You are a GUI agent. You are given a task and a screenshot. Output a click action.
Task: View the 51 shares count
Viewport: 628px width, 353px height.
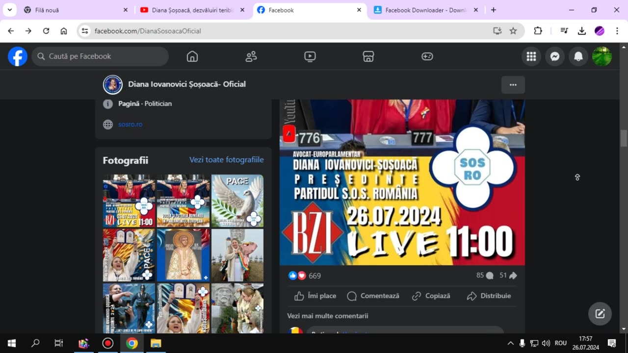pyautogui.click(x=508, y=276)
